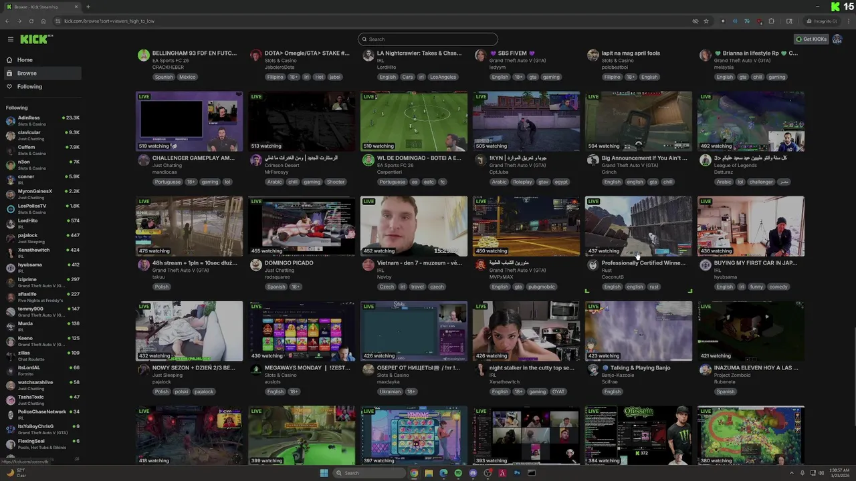
Task: Click the CoconutB streamer avatar
Action: tap(593, 265)
